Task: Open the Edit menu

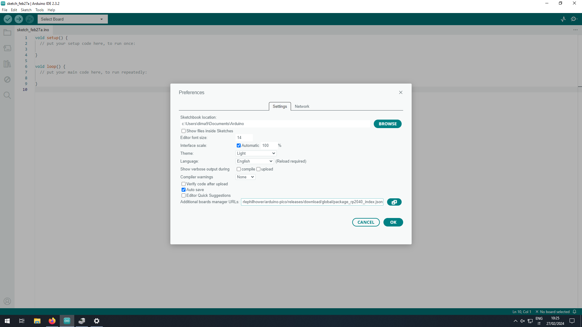Action: pos(14,10)
